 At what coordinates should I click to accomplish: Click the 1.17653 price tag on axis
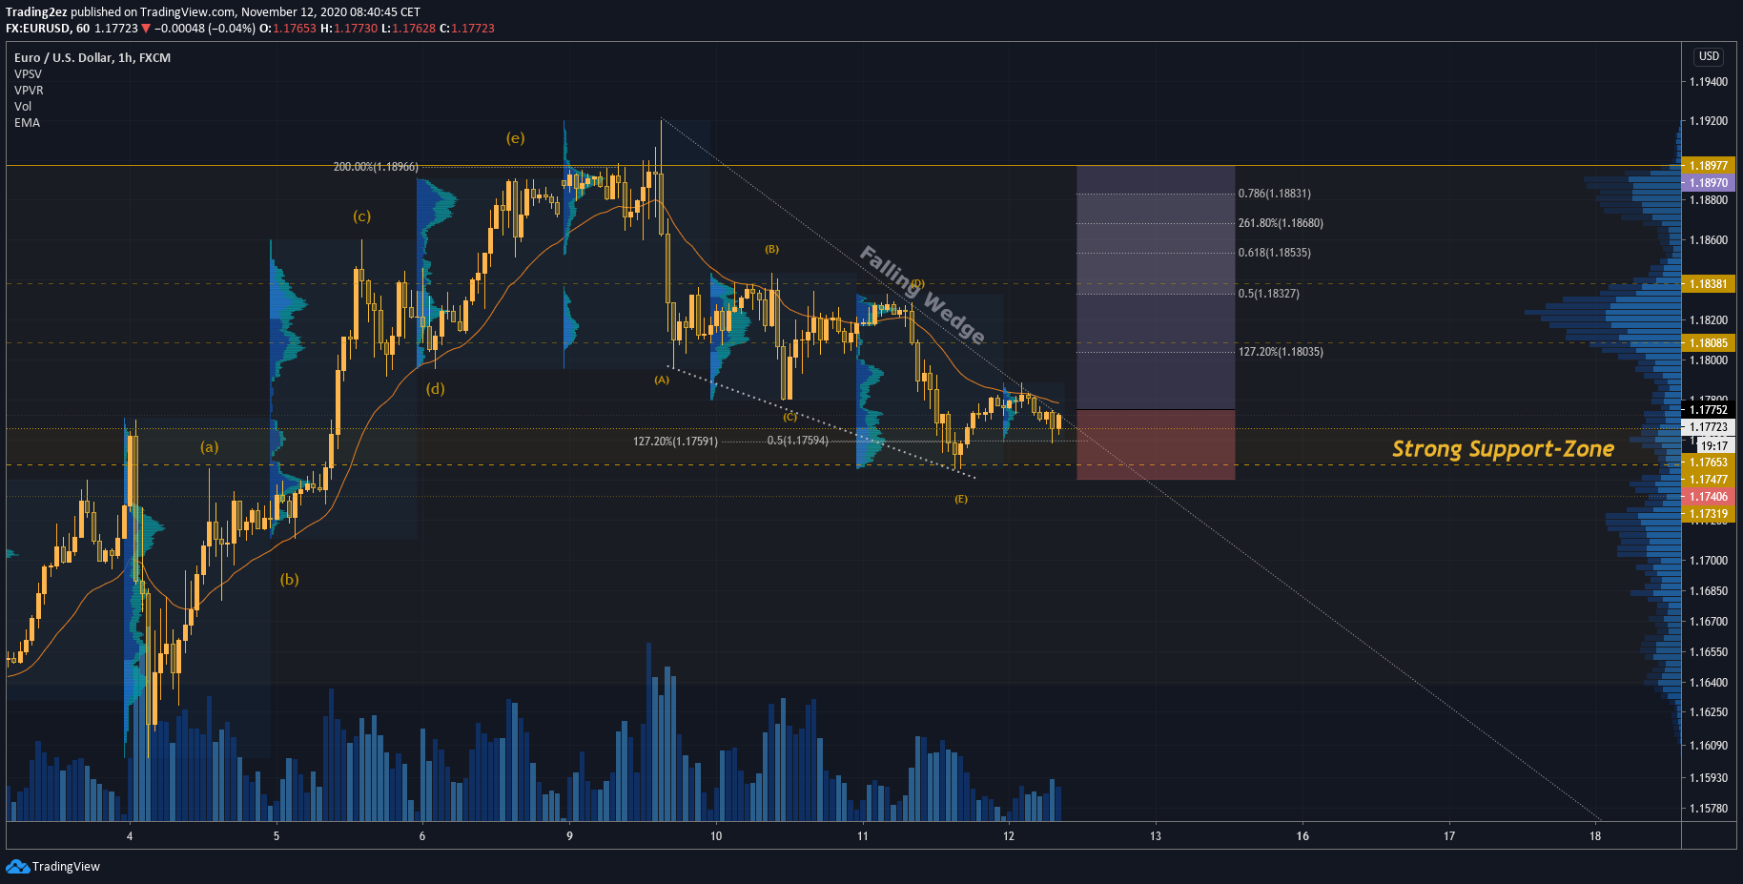tap(1708, 463)
